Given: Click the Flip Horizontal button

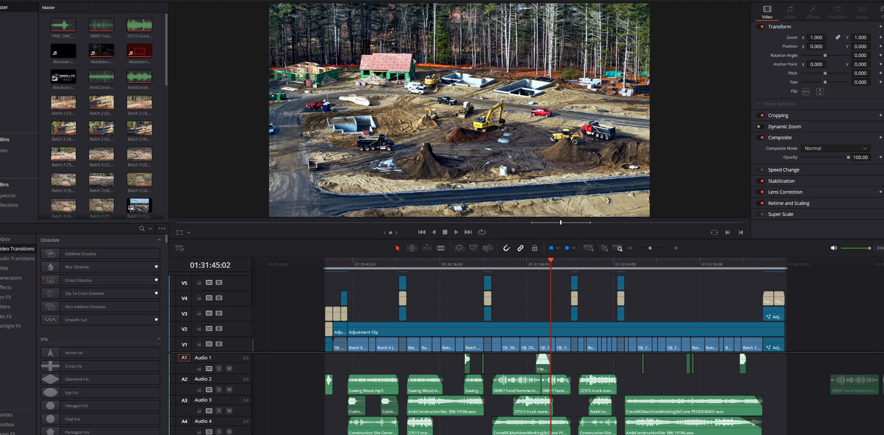Looking at the screenshot, I should 806,91.
